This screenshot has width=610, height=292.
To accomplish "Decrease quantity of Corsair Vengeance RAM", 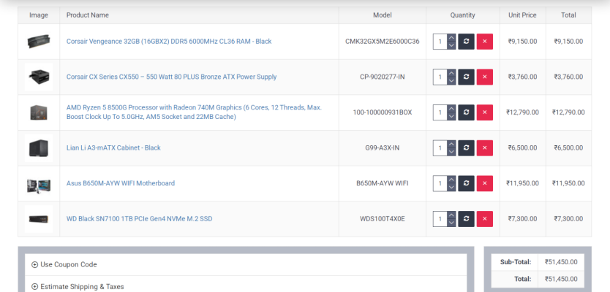I will pos(451,45).
